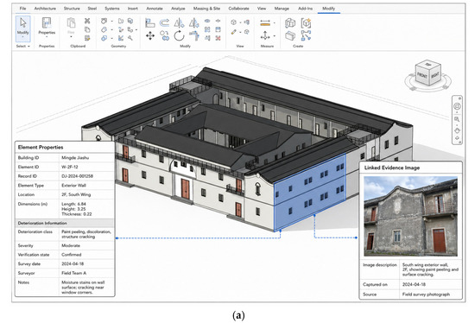Open the File menu

22,9
